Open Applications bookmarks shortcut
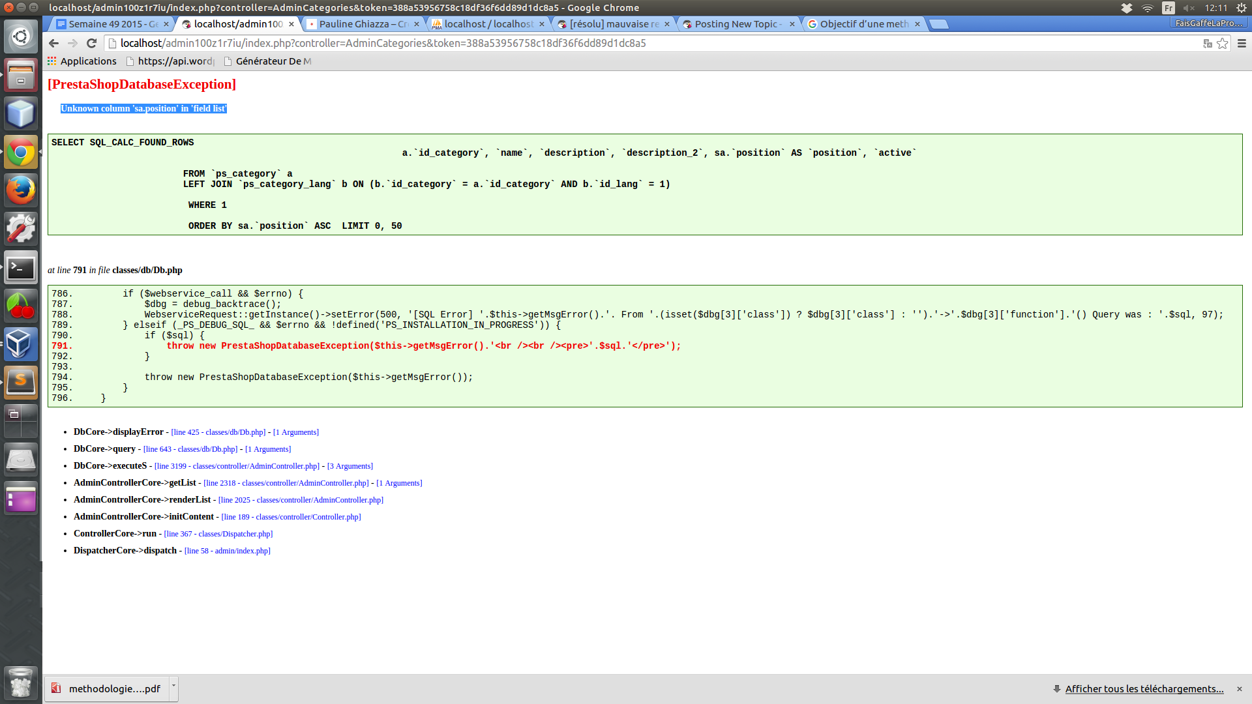The image size is (1252, 704). click(x=82, y=61)
